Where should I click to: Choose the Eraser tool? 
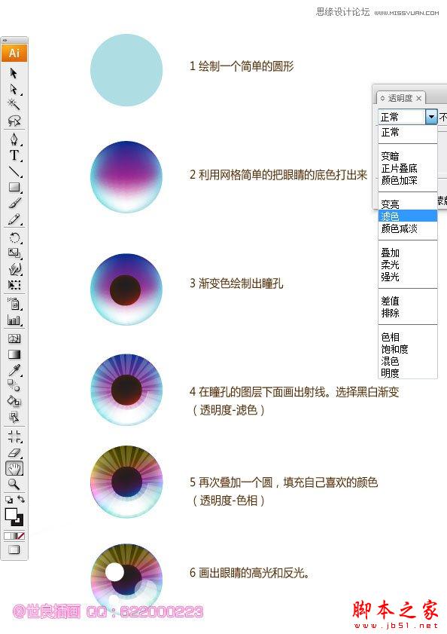[14, 452]
